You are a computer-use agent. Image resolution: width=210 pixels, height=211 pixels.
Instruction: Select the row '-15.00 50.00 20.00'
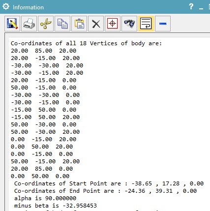(45, 117)
